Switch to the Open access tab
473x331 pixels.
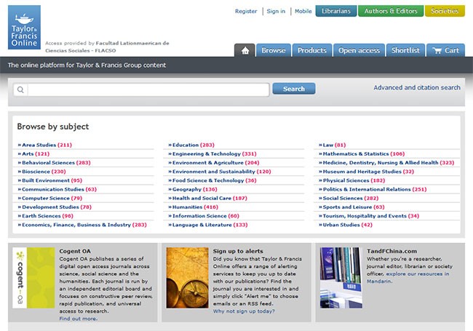(359, 50)
